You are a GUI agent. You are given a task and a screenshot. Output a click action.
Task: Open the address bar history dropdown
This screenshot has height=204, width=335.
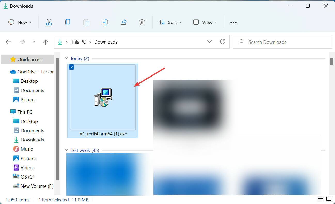pos(209,42)
